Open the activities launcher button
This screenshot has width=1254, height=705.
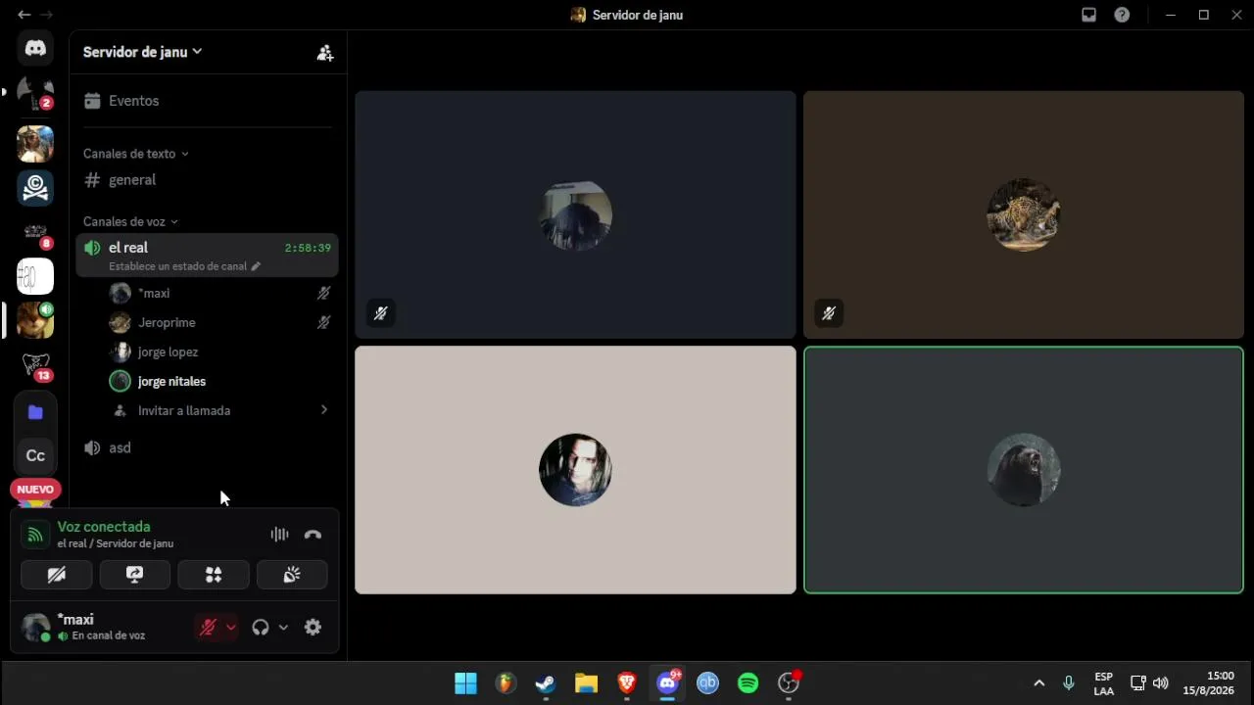(x=214, y=575)
